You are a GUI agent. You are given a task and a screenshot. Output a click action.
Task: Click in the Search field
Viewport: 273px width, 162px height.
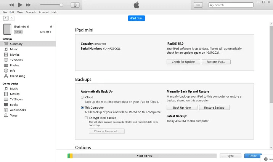(229, 5)
